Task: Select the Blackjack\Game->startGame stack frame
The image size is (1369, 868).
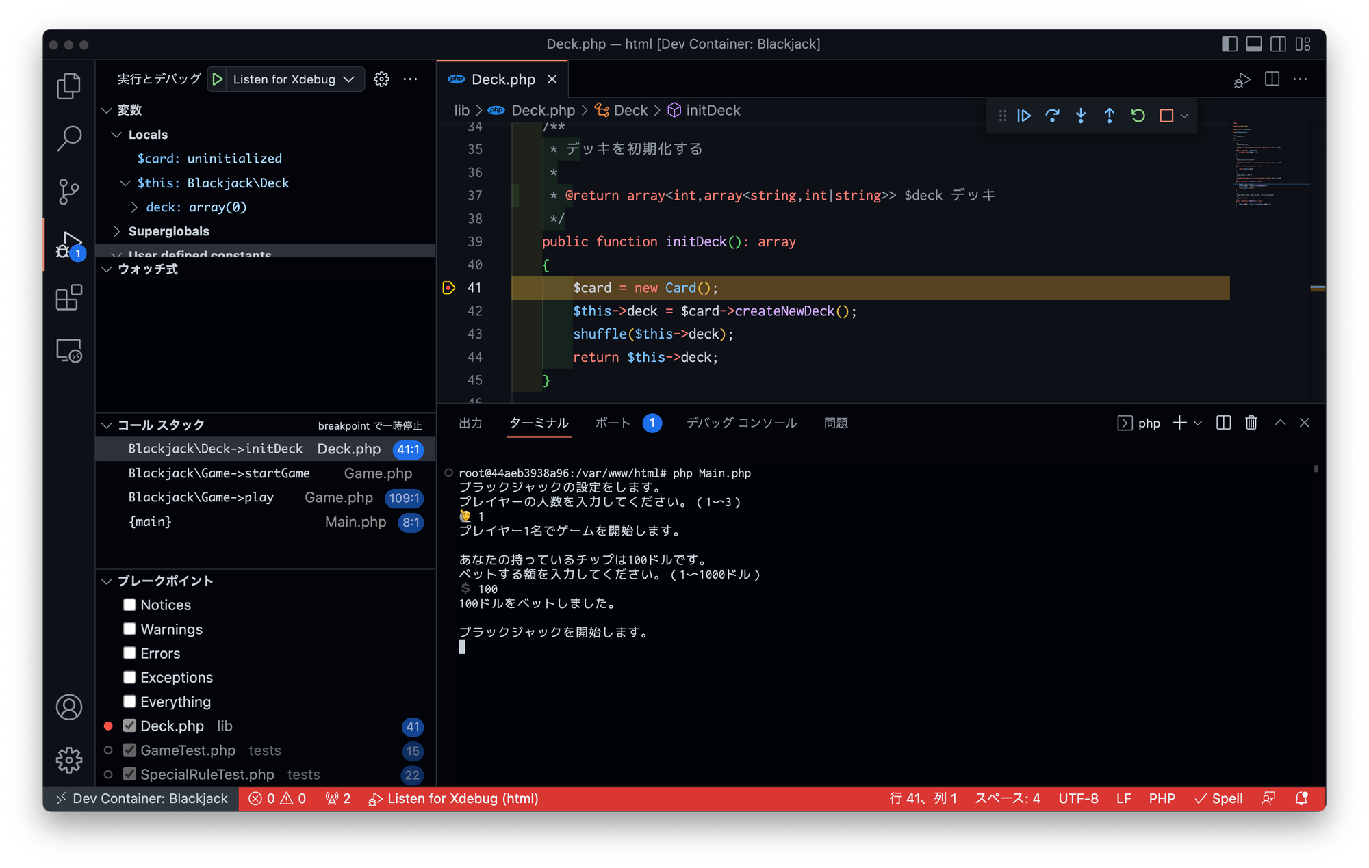Action: [x=219, y=473]
